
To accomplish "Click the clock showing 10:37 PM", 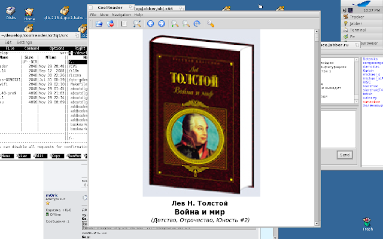I will pyautogui.click(x=372, y=10).
